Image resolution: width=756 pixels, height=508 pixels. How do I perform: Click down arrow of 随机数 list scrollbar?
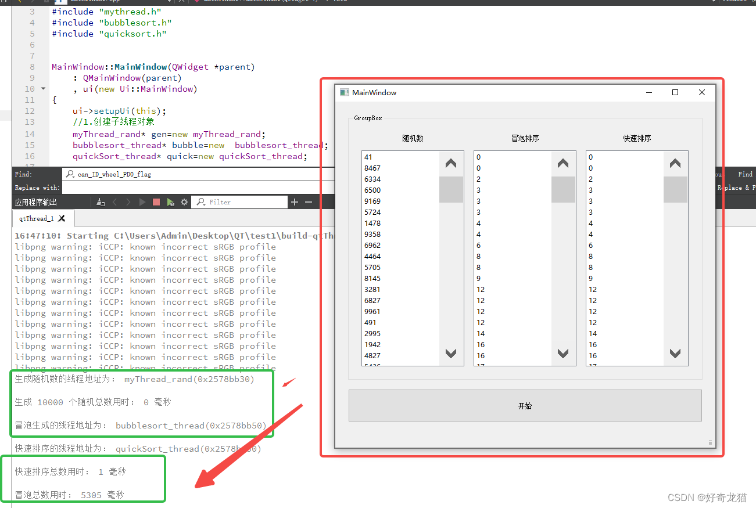[x=451, y=353]
